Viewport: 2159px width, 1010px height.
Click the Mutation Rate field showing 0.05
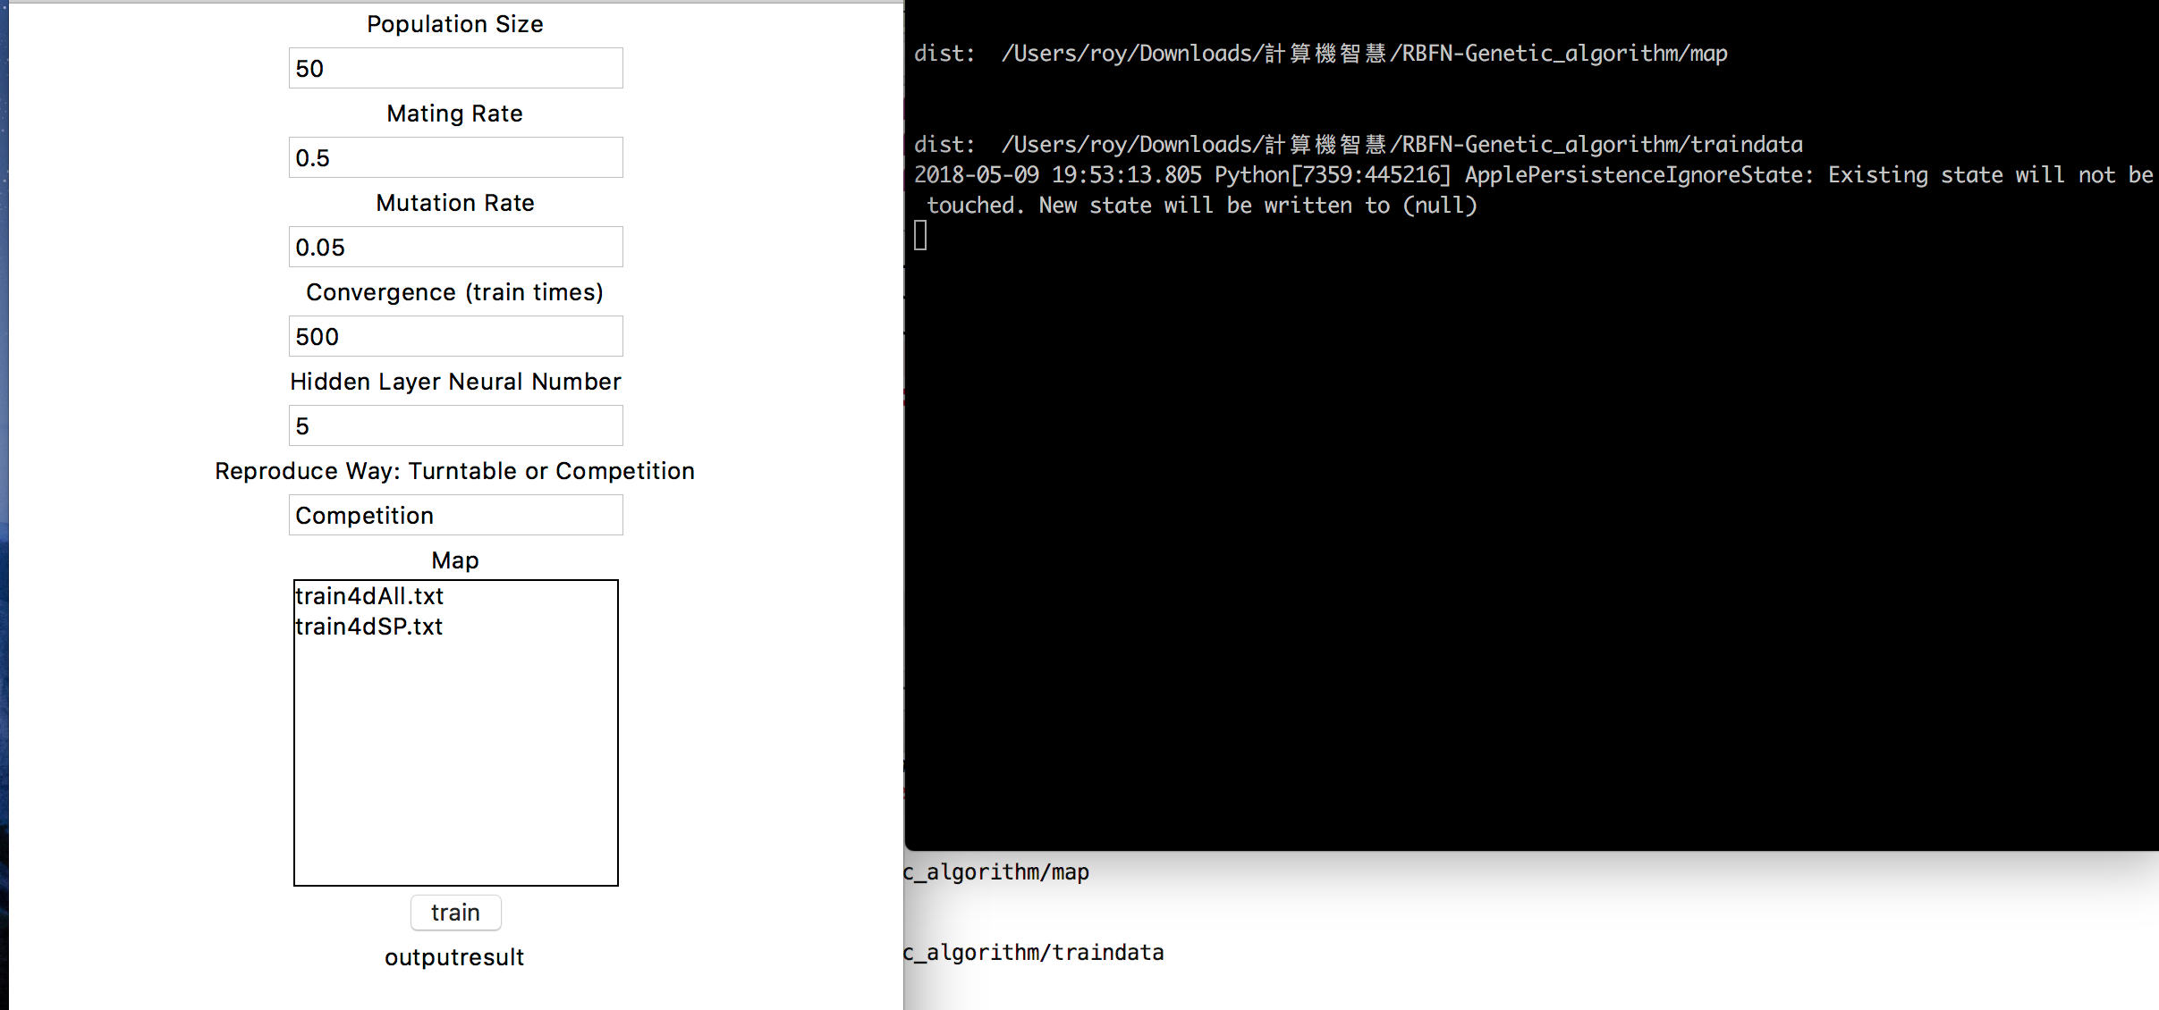pyautogui.click(x=455, y=247)
